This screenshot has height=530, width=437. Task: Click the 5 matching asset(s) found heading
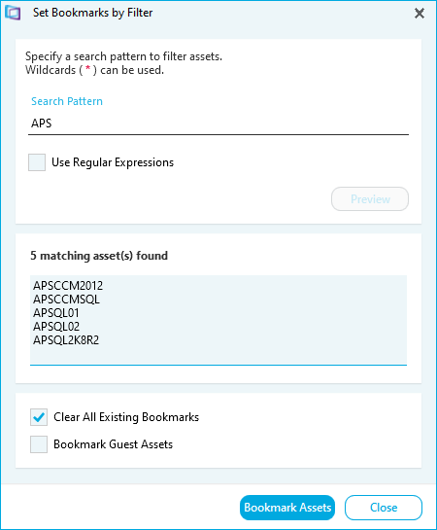click(99, 256)
